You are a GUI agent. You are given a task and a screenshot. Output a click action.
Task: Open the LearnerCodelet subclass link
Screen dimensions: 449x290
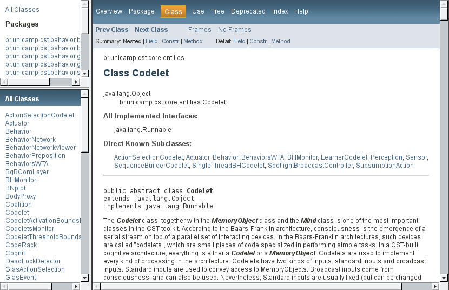(344, 157)
